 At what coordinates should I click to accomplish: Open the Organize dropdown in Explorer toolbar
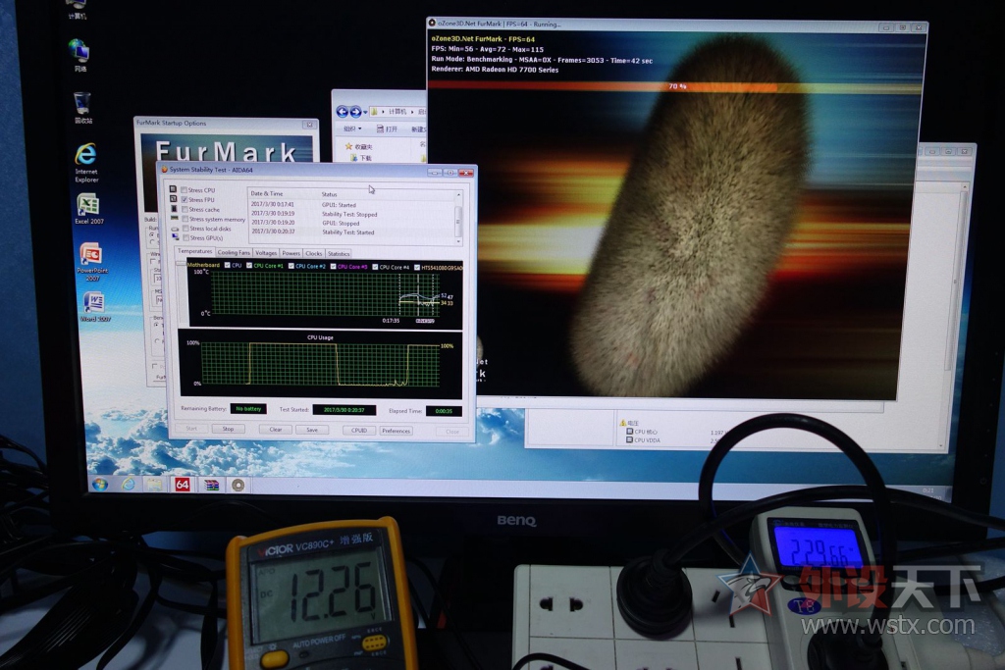pos(352,129)
